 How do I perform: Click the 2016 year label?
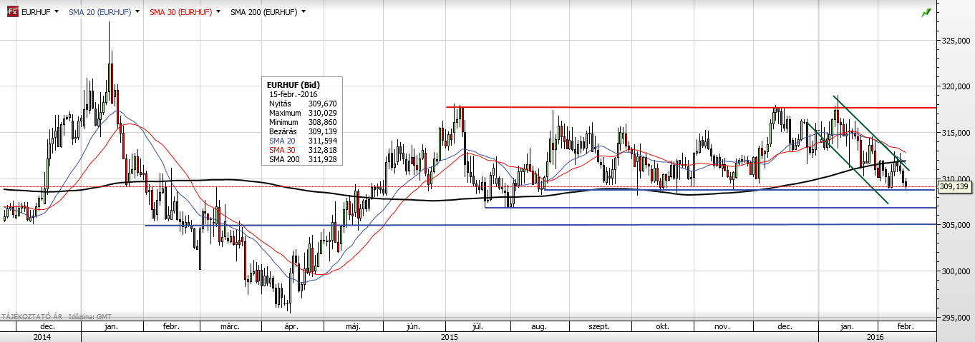876,336
